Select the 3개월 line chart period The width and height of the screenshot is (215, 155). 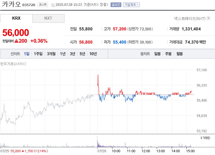(x=51, y=54)
